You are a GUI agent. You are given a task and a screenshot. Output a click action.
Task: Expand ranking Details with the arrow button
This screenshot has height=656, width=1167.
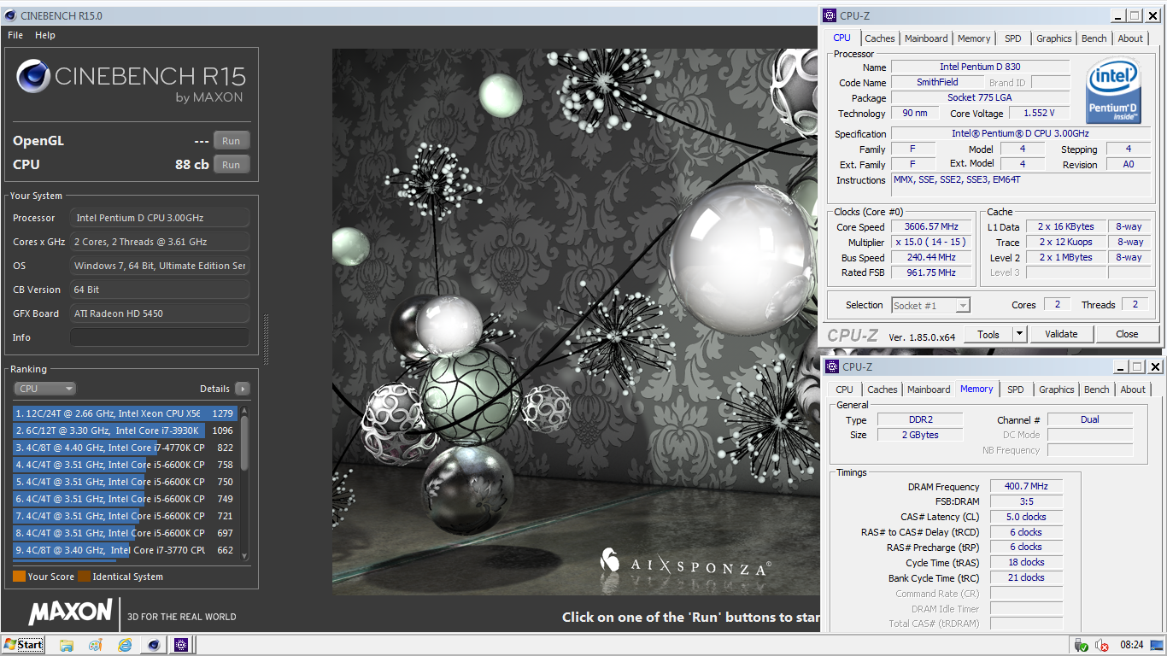[242, 389]
